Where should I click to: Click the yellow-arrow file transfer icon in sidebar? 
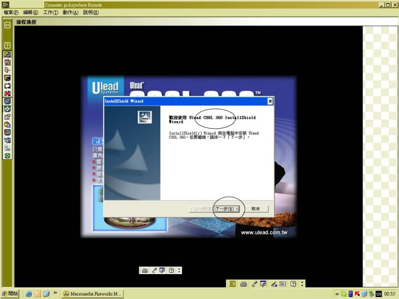(x=7, y=54)
